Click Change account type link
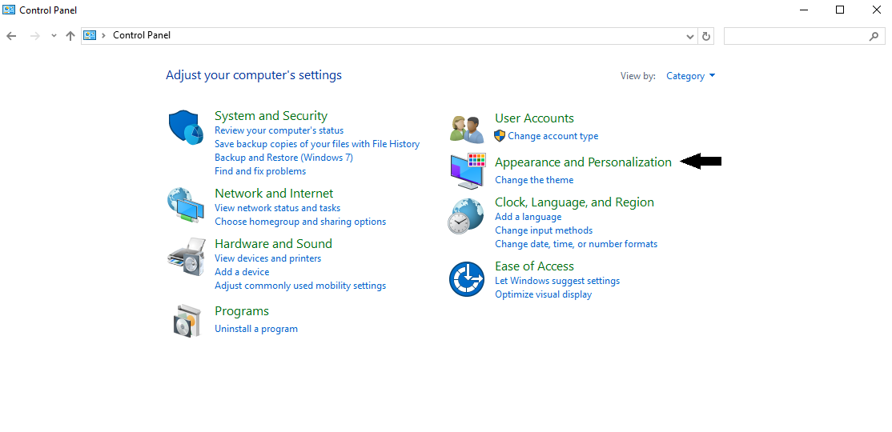The height and width of the screenshot is (432, 892). coord(552,136)
